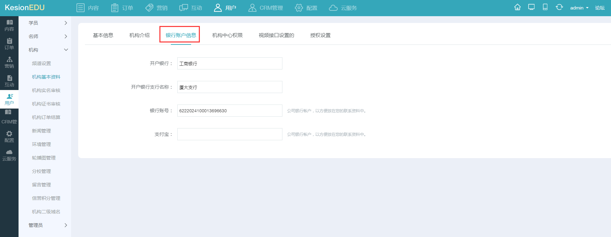The width and height of the screenshot is (611, 237).
Task: Open 机构基本资料 page
Action: click(46, 77)
